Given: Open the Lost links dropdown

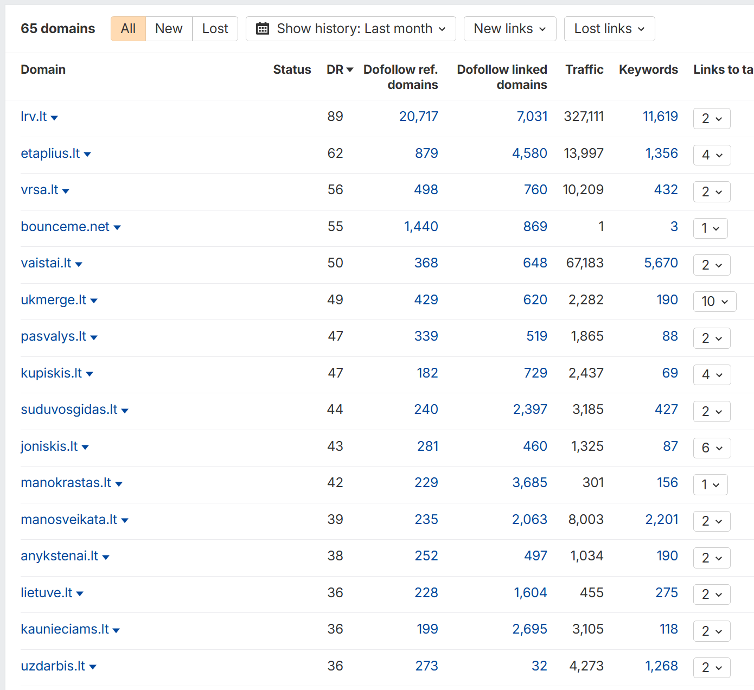Looking at the screenshot, I should coord(609,29).
